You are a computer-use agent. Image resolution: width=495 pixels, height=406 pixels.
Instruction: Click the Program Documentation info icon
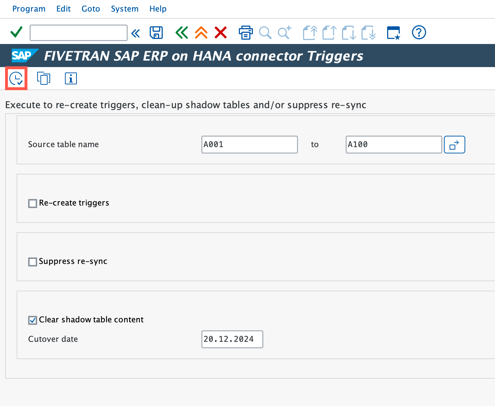point(71,78)
